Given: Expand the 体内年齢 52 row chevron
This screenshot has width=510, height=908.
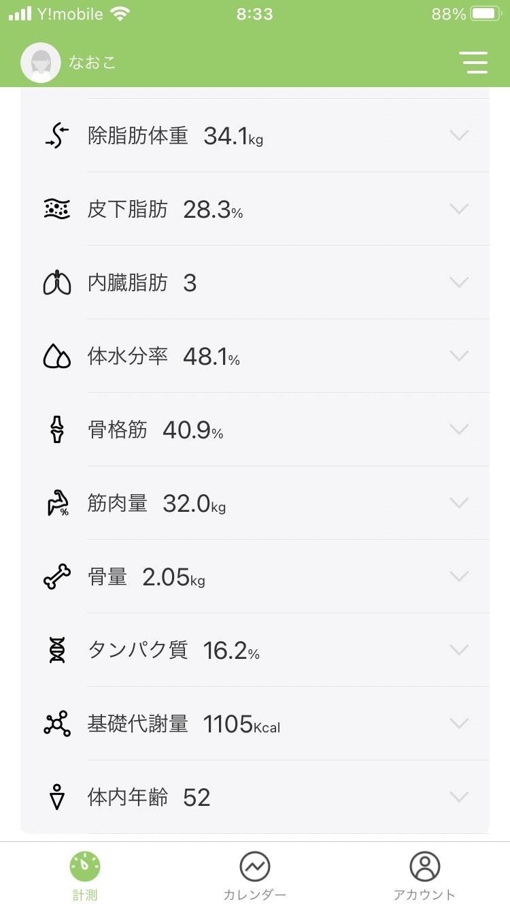Looking at the screenshot, I should (460, 797).
